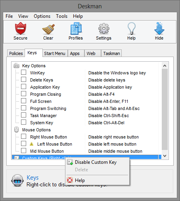Open the Tools menu
Viewport: 180px width, 201px height.
pyautogui.click(x=61, y=16)
